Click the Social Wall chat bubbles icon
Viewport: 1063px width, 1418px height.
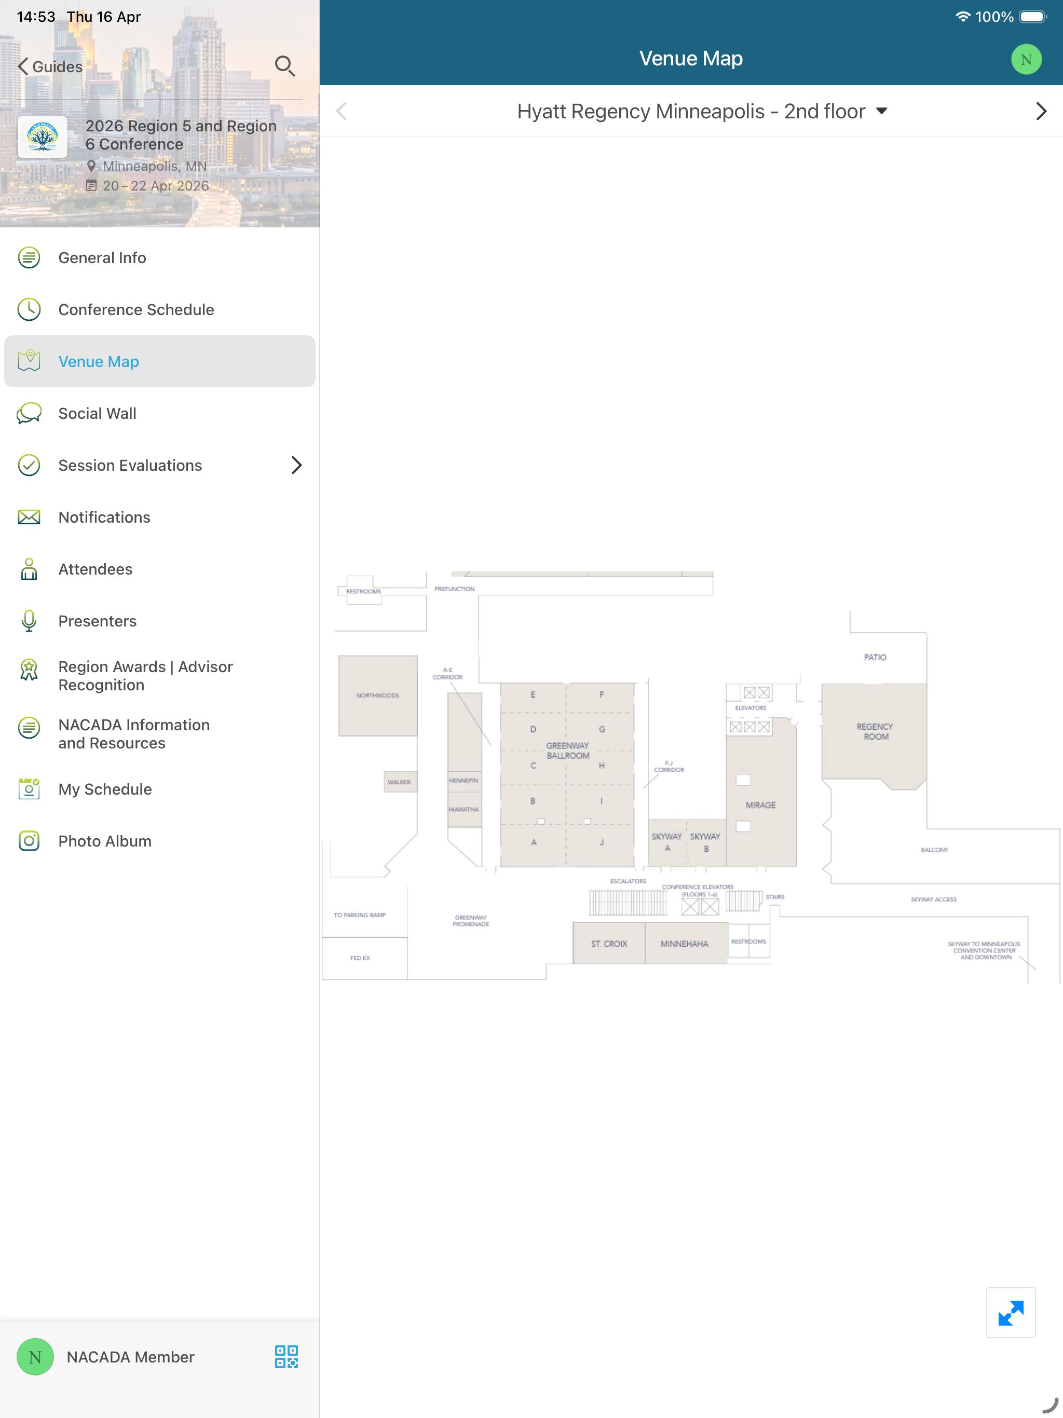click(29, 414)
